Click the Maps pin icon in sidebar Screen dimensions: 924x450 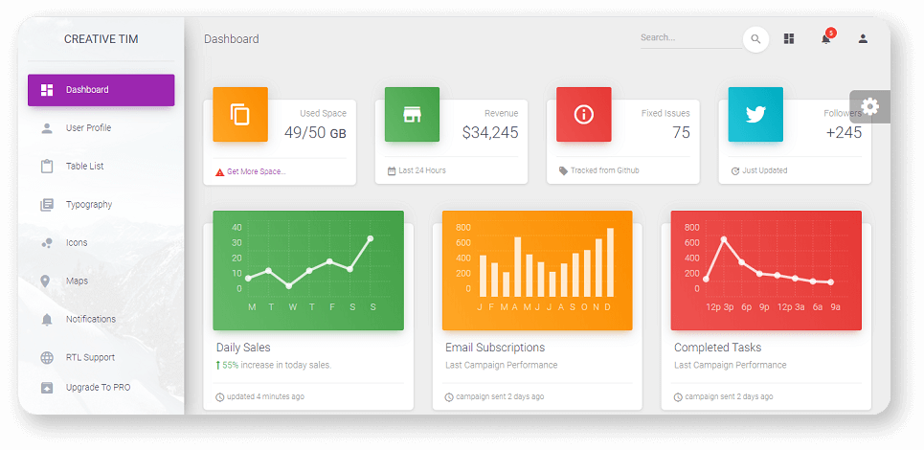click(x=45, y=281)
